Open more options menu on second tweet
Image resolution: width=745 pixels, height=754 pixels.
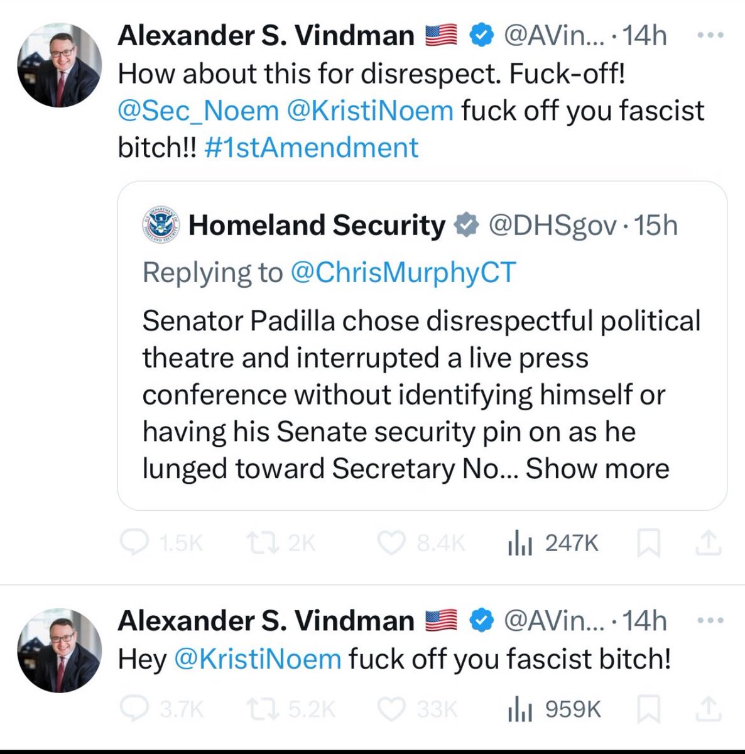tap(710, 621)
